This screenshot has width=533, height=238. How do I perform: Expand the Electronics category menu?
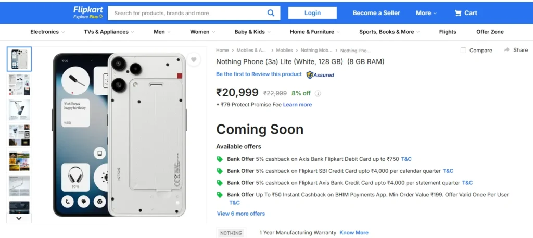coord(47,32)
